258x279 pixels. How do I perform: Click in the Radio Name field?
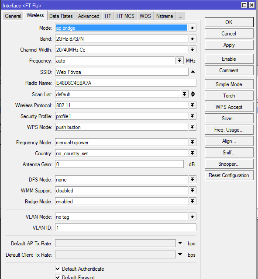click(126, 83)
